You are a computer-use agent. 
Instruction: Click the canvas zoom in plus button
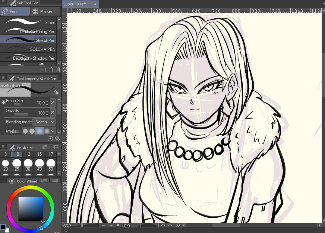point(111,225)
